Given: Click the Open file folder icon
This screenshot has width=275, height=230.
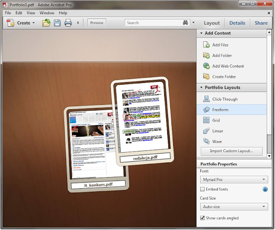Looking at the screenshot, I should pos(46,23).
